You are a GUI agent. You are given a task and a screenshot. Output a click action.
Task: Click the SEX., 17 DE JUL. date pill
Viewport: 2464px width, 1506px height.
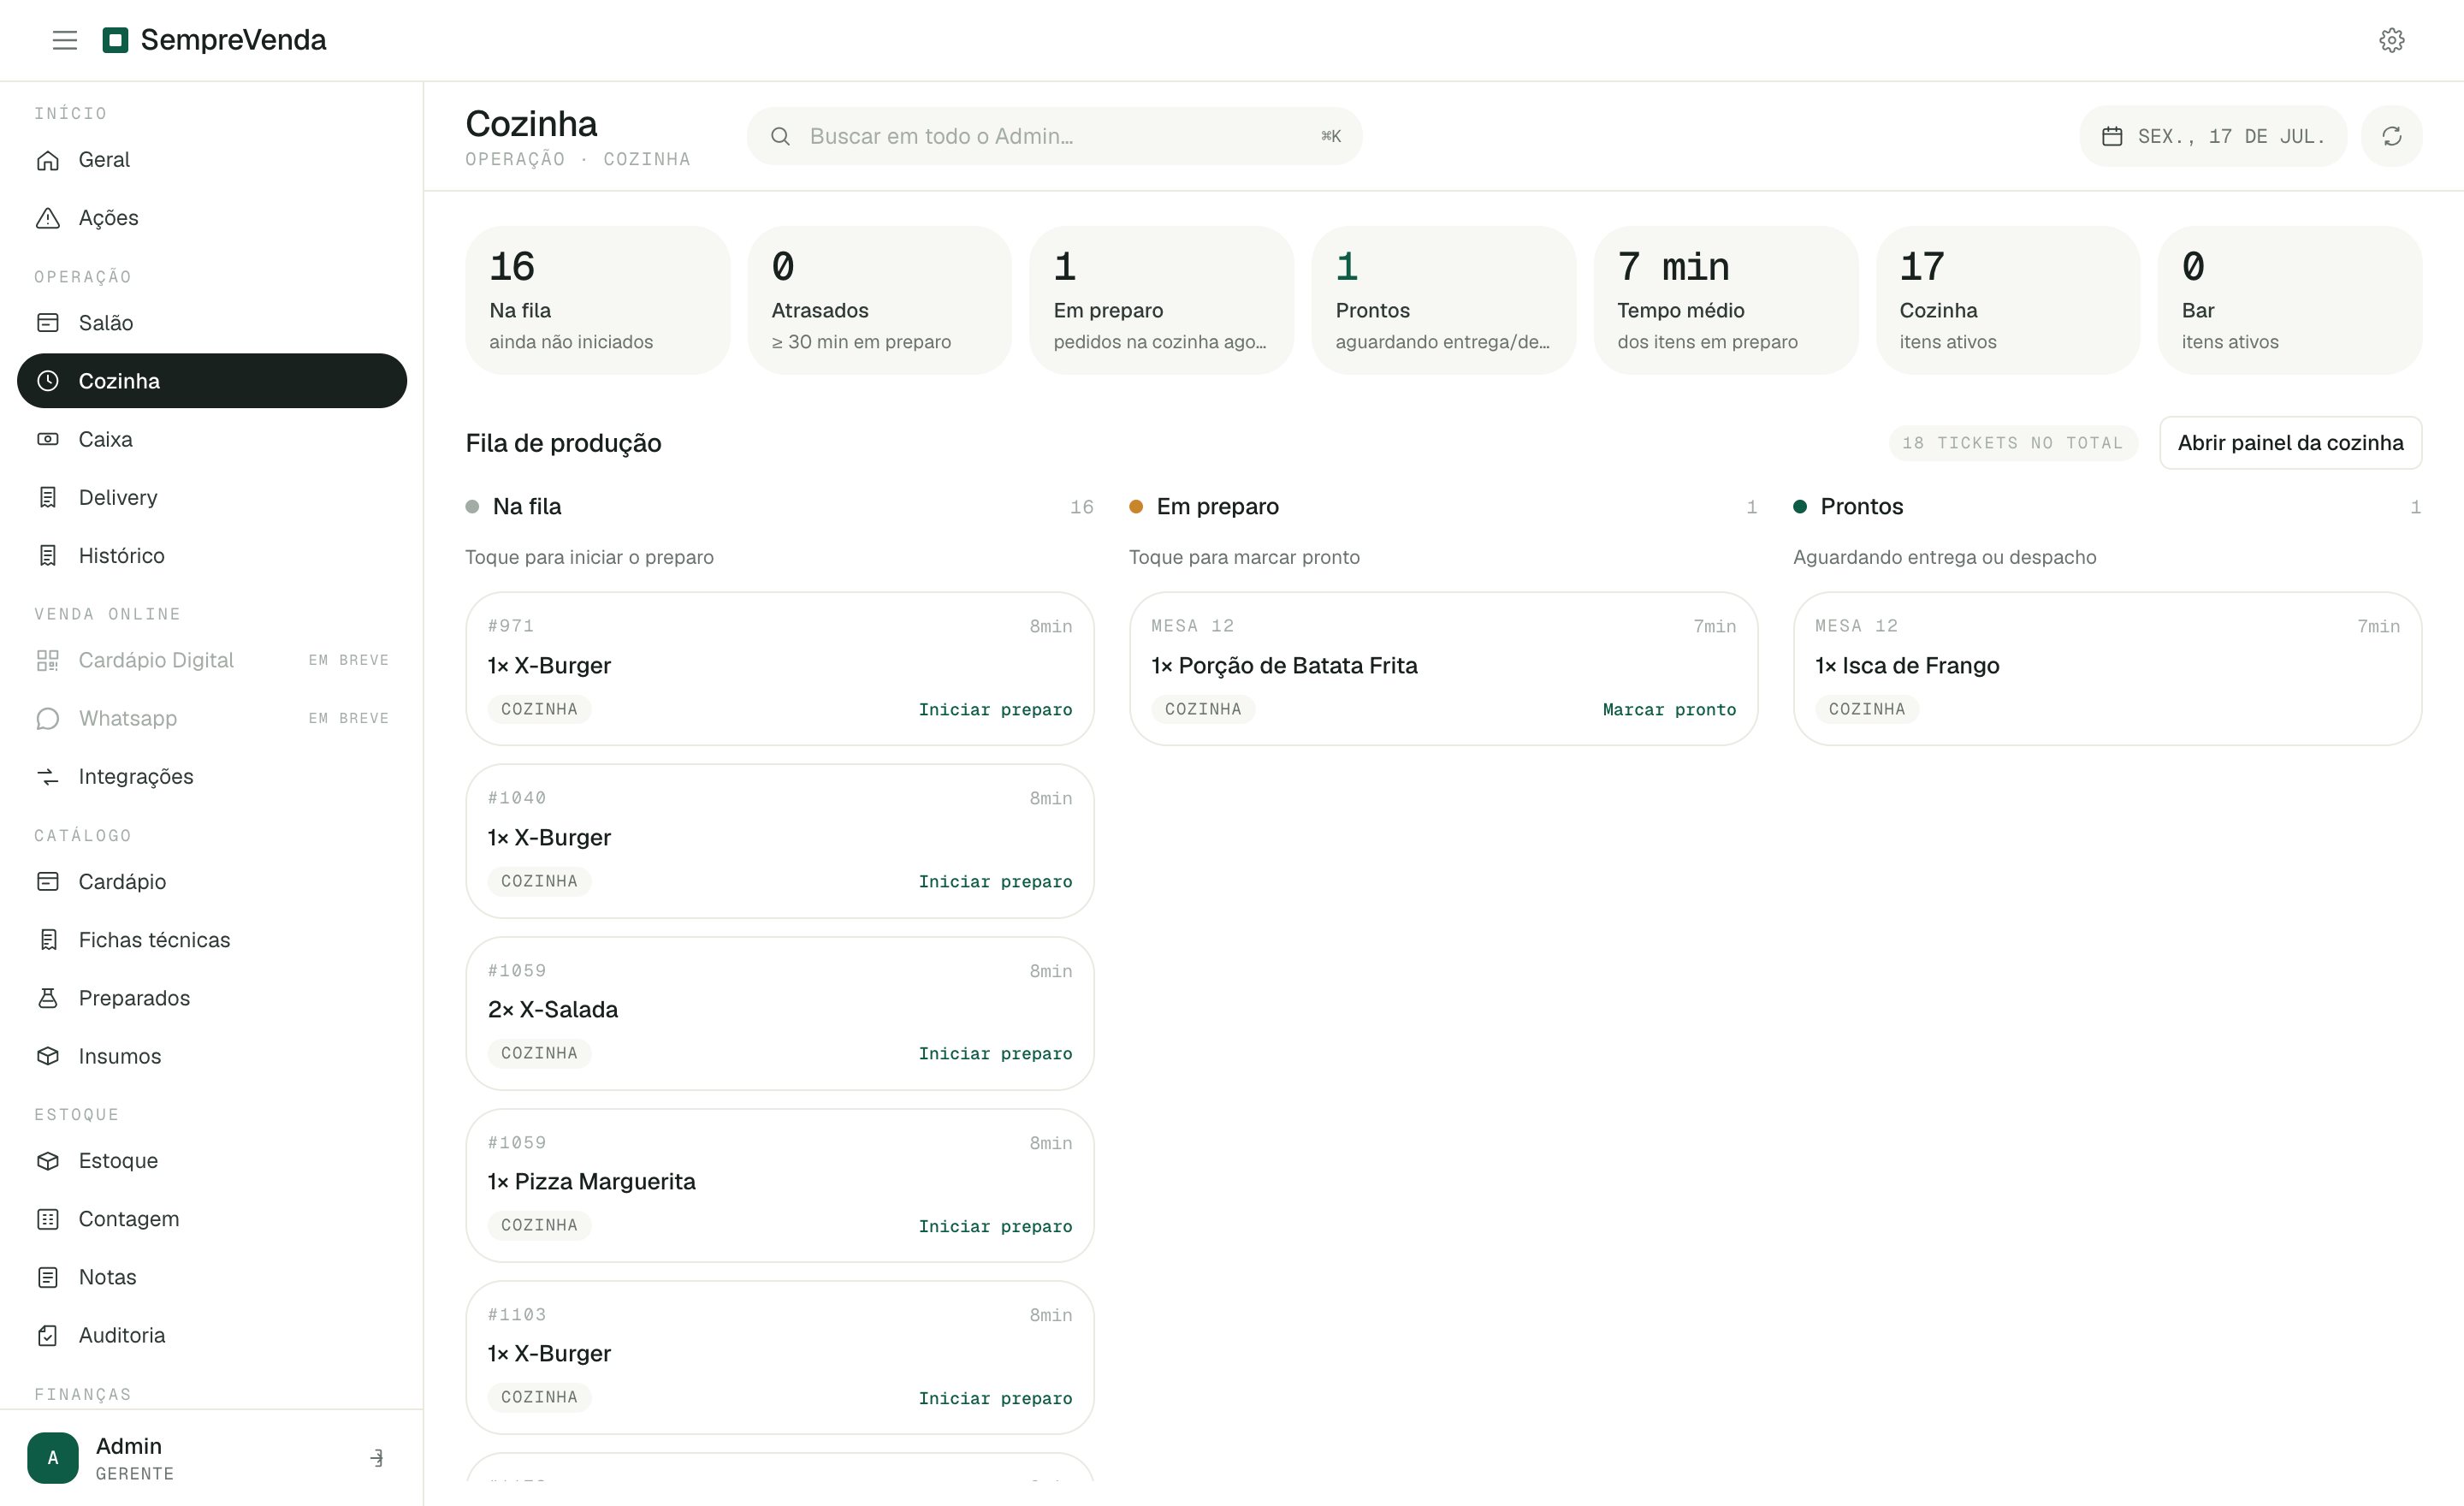2213,136
